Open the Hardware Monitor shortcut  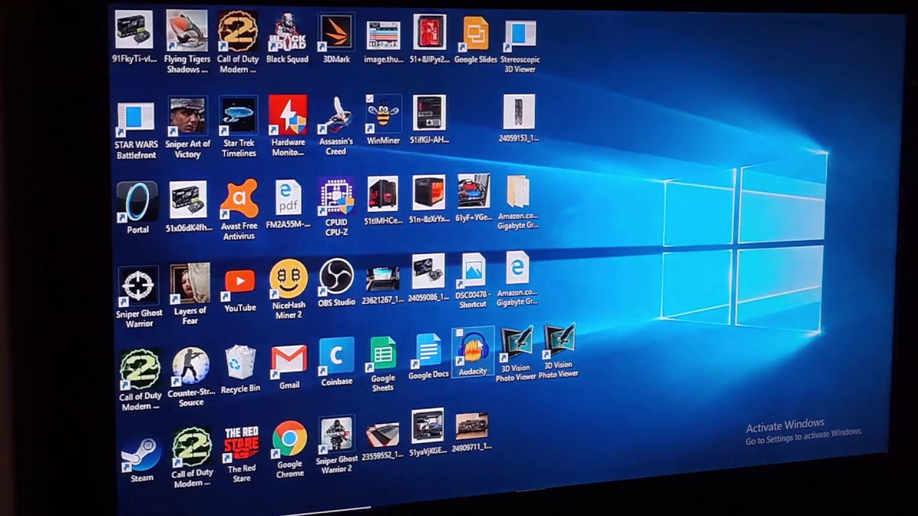coord(288,125)
